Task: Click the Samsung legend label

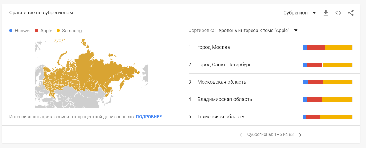Action: [72, 31]
